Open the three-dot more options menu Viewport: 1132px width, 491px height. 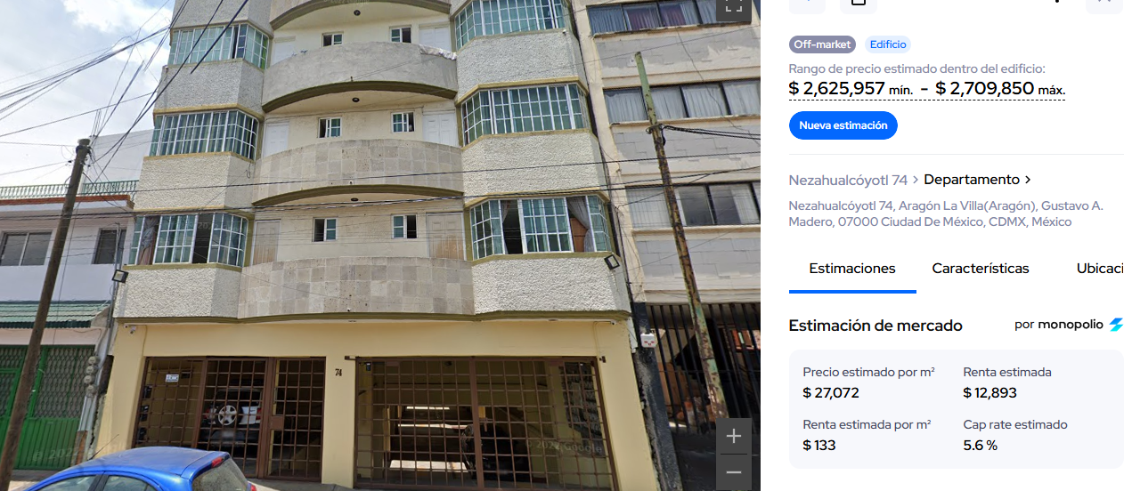click(1057, 3)
